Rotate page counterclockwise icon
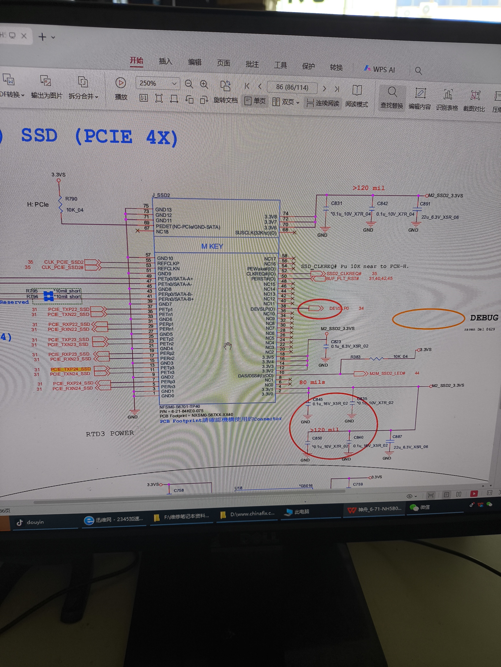This screenshot has width=501, height=667. tap(189, 100)
